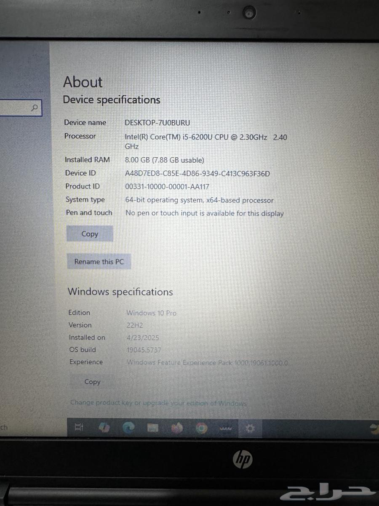The image size is (379, 506).
Task: Click the partially visible app at the taskbar's right edge
Action: click(374, 427)
